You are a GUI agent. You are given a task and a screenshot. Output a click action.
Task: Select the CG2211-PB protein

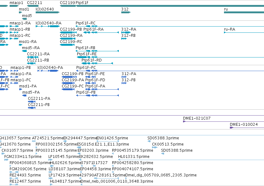[x=32, y=108]
